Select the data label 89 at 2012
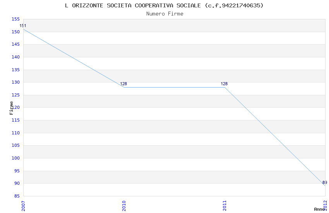Screen dimensions: 329x213 click(x=325, y=182)
